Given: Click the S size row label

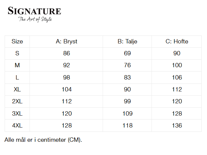Looking at the screenshot, I should [x=17, y=53].
